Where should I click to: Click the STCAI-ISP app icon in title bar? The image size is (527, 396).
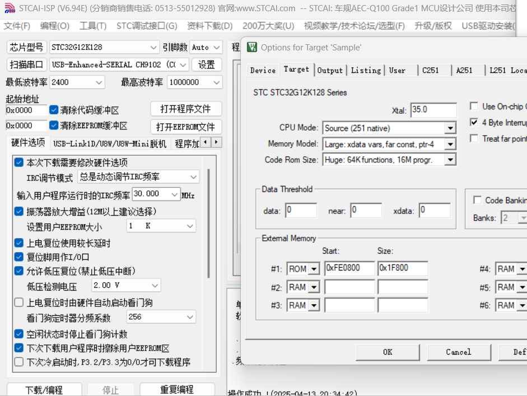point(10,8)
